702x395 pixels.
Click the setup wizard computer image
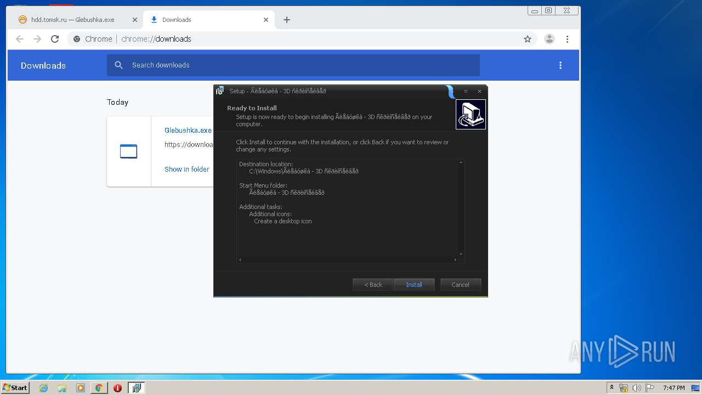tap(471, 114)
